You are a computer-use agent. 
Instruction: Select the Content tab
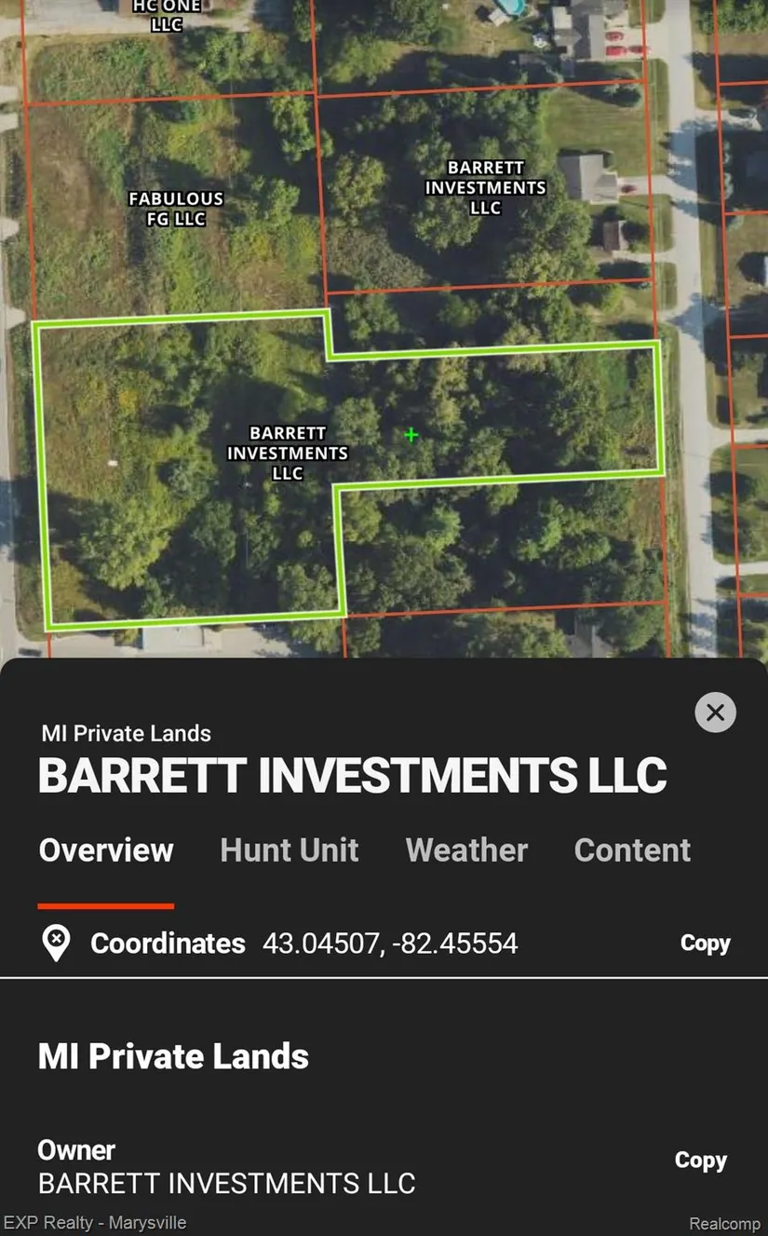[x=632, y=850]
